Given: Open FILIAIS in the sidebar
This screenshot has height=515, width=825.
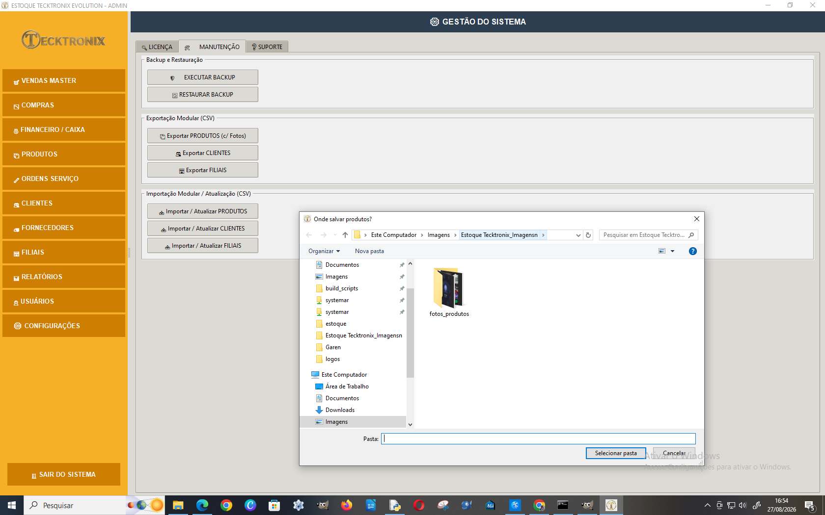Looking at the screenshot, I should 64,252.
